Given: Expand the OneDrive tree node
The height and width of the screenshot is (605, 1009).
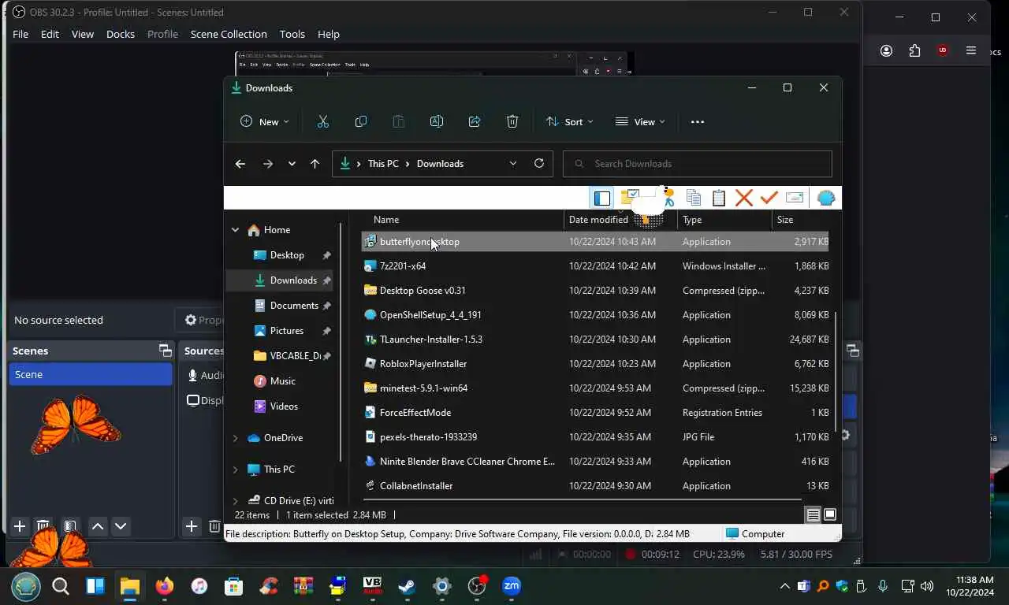Looking at the screenshot, I should 235,438.
